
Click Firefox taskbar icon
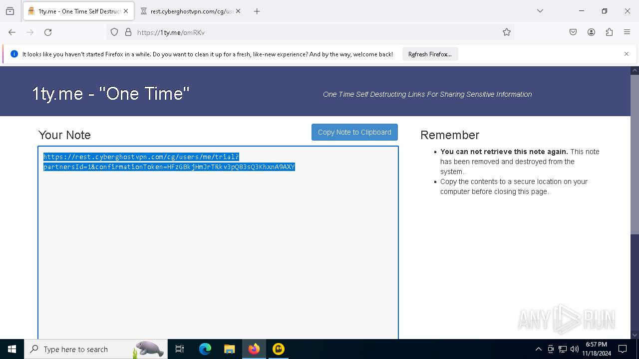[254, 349]
